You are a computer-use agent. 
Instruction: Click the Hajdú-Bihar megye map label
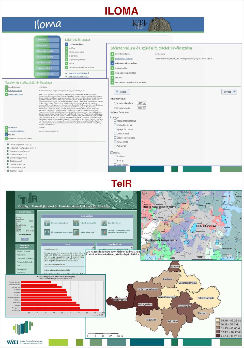206,226
